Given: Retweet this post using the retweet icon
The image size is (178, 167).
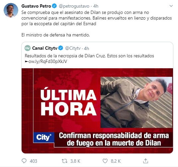Looking at the screenshot, I should point(64,161).
